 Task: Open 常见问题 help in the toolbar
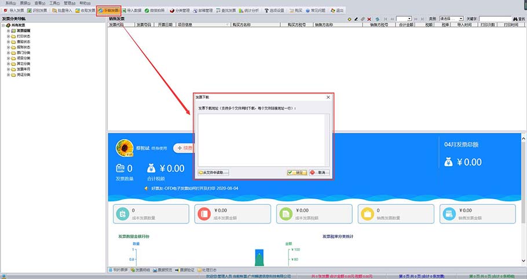pos(316,11)
